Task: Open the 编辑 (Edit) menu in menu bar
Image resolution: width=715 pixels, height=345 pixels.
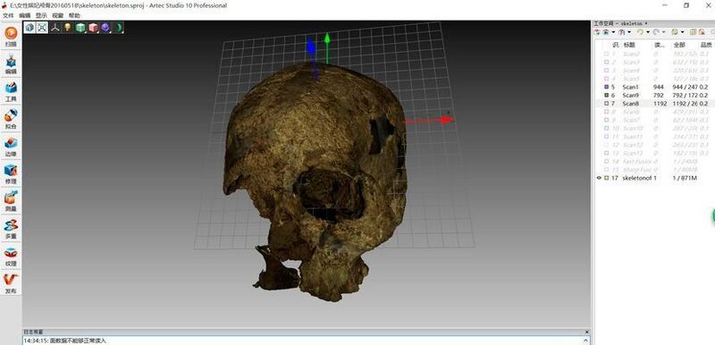Action: [x=25, y=15]
